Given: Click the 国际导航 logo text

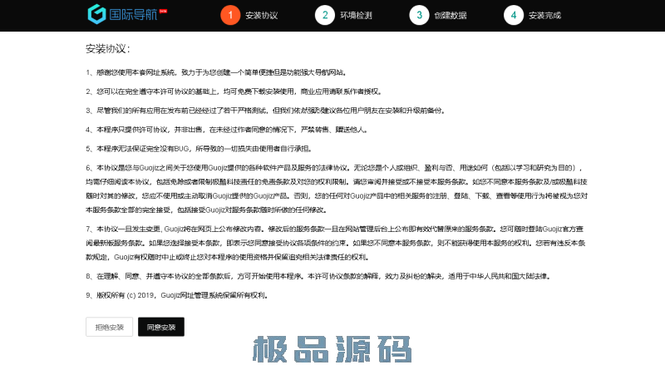Looking at the screenshot, I should point(132,15).
